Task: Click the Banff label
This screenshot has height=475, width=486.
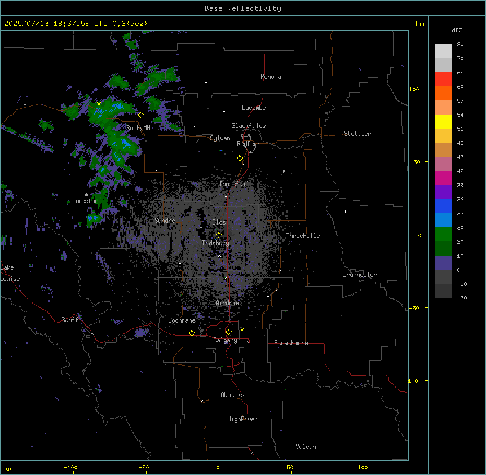Action: [70, 320]
